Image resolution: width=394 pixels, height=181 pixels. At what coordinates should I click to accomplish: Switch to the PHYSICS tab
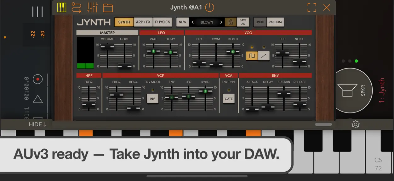coord(163,22)
